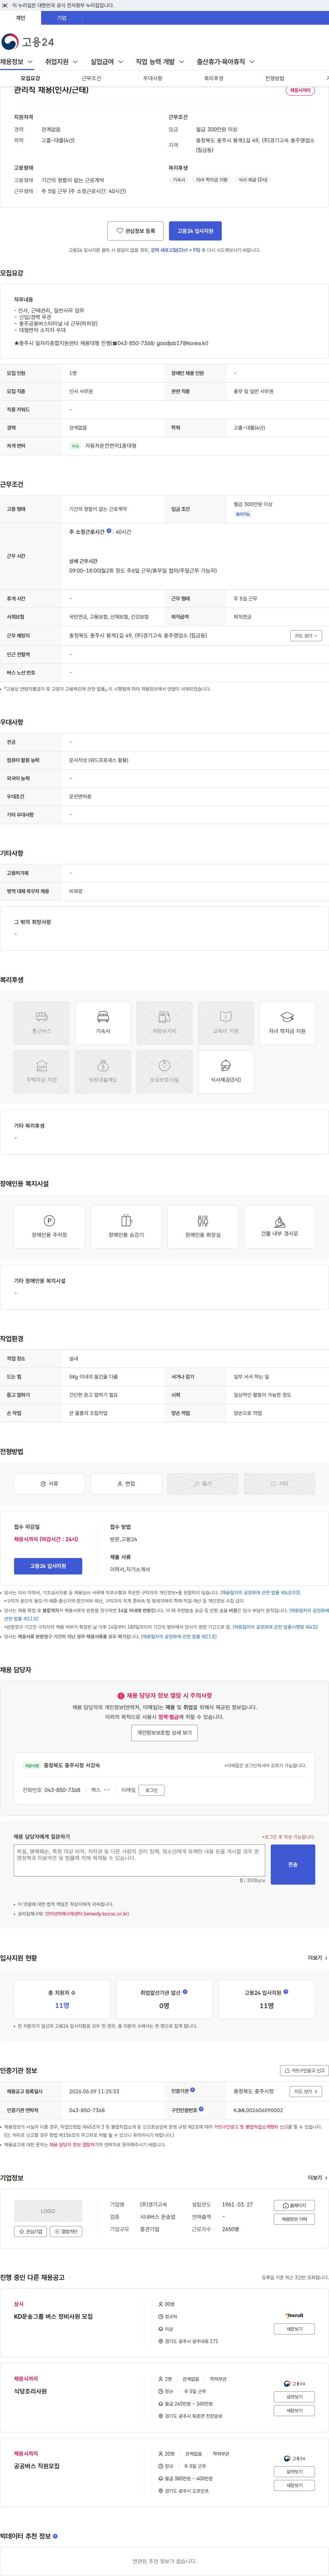Add job to 관심정보 등록 favorites
The height and width of the screenshot is (2576, 329).
[x=135, y=231]
